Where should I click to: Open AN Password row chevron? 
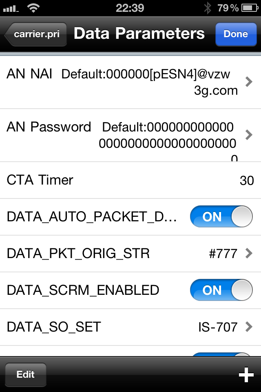pos(249,135)
